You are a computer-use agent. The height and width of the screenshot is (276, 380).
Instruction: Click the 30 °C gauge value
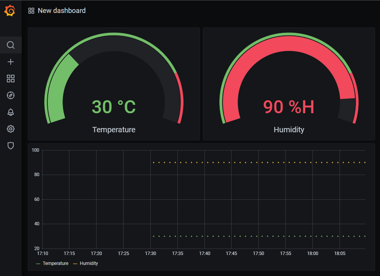coord(114,107)
